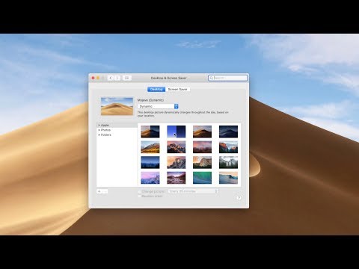Open the Every 30 minutes interval dropdown
Screen dimensions: 359x269
[193, 191]
